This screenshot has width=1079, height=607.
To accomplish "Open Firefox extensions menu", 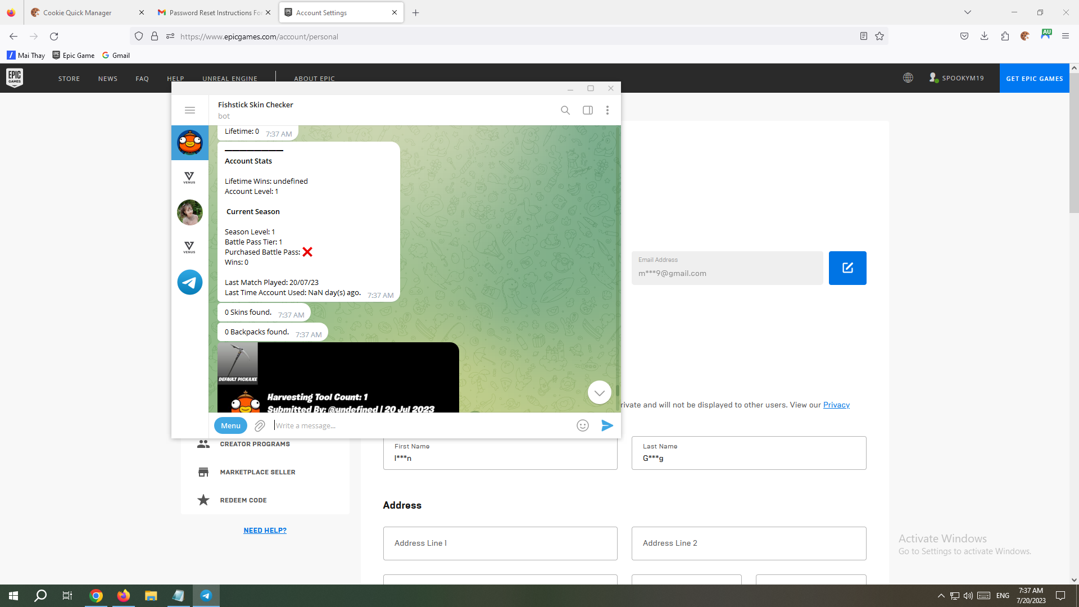I will pos(1005,37).
